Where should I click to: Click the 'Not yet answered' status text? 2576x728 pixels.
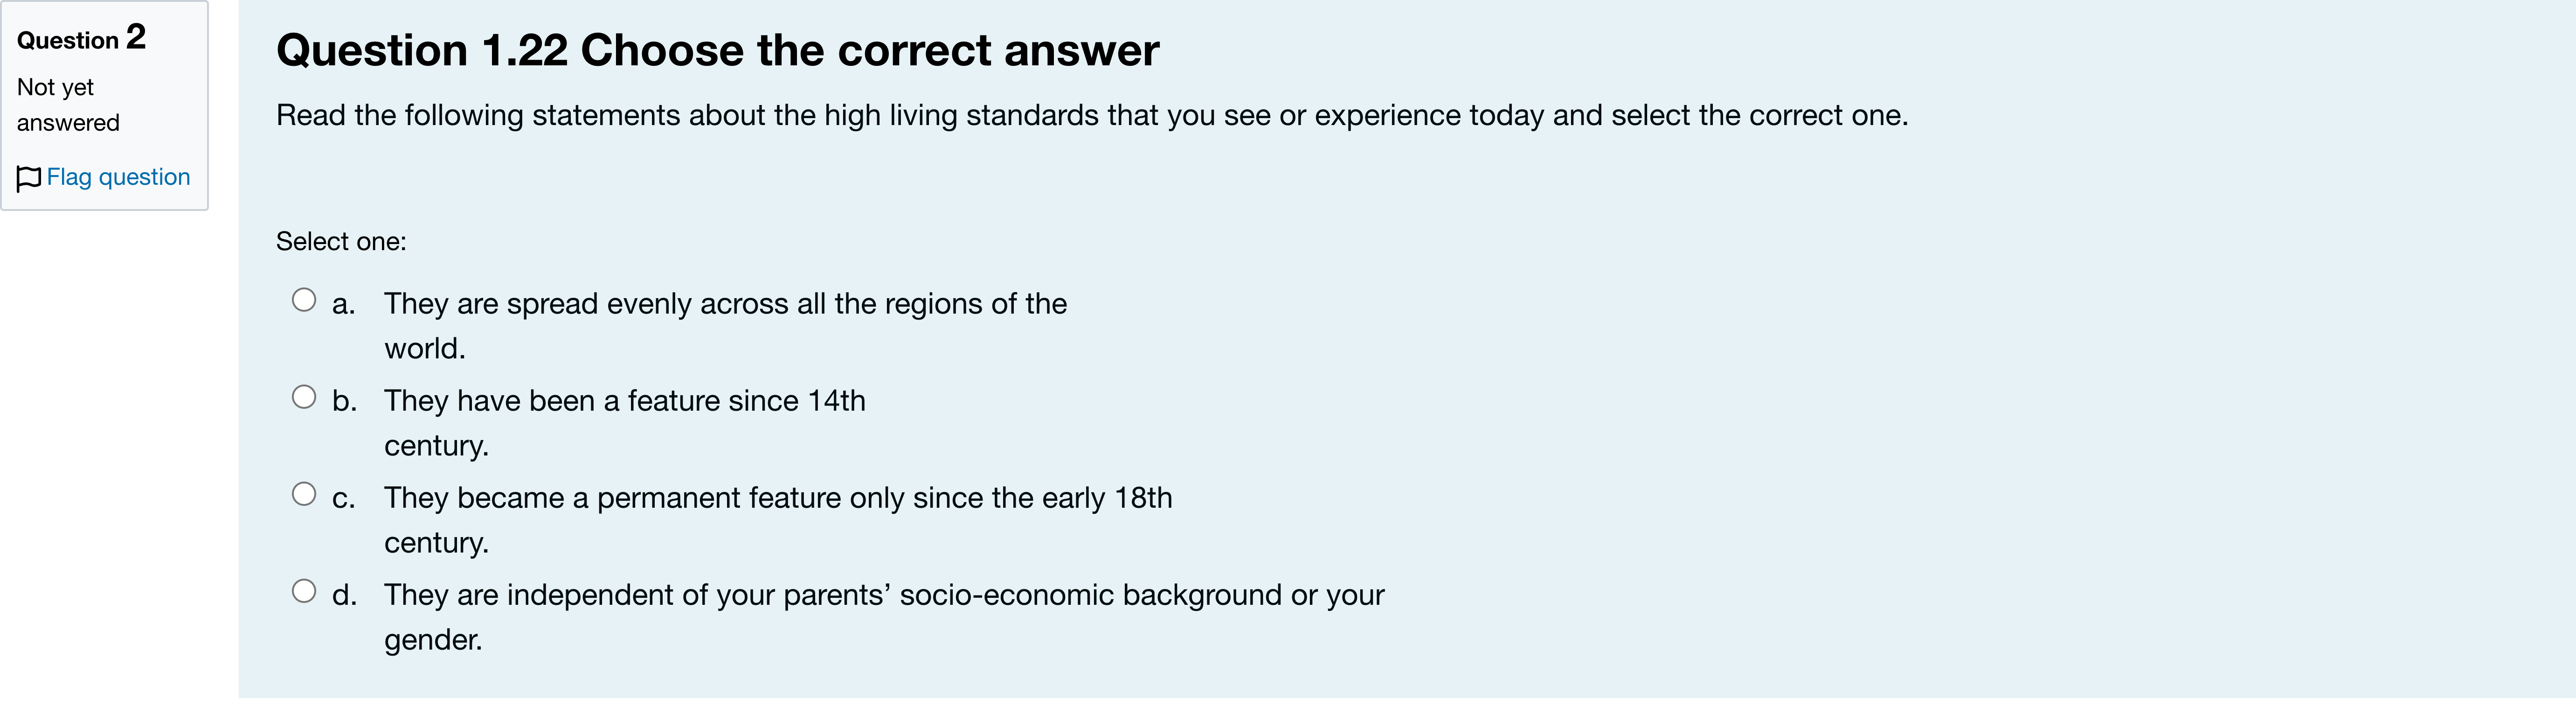pos(68,105)
